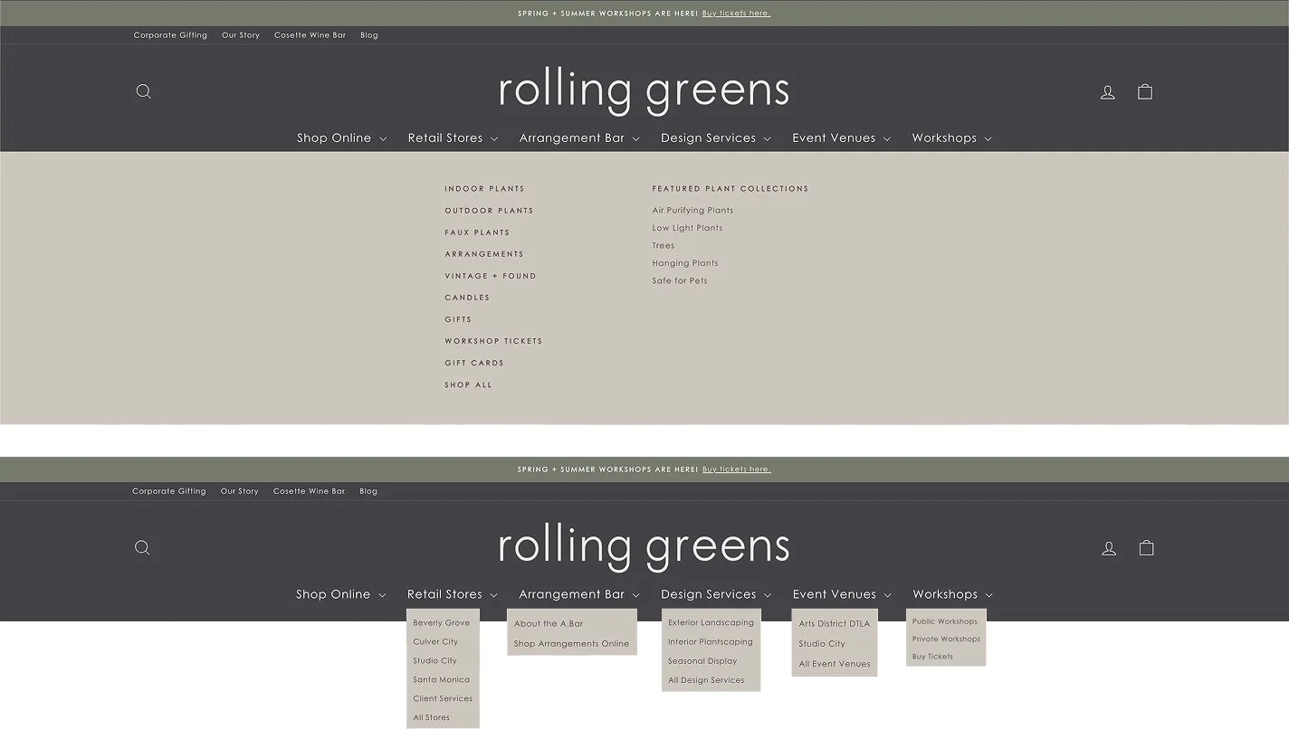Open the account icon in the upper header

[x=1107, y=92]
